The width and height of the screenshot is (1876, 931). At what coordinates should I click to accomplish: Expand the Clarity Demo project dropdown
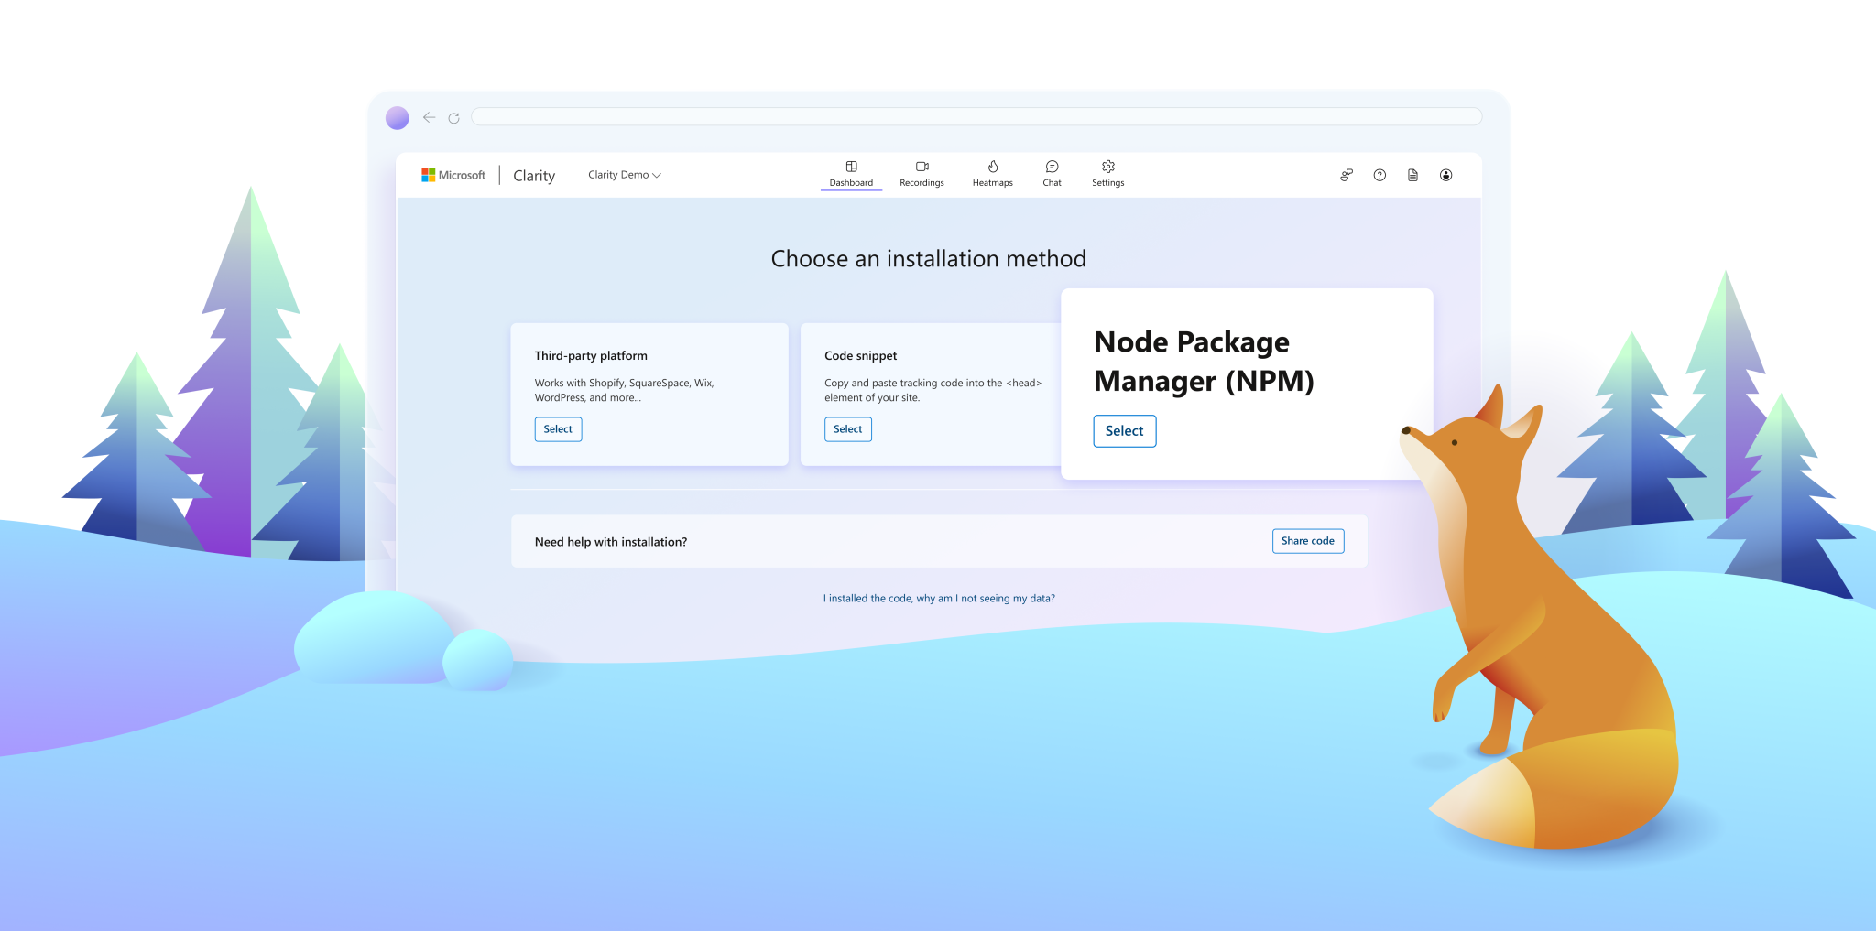click(x=625, y=174)
